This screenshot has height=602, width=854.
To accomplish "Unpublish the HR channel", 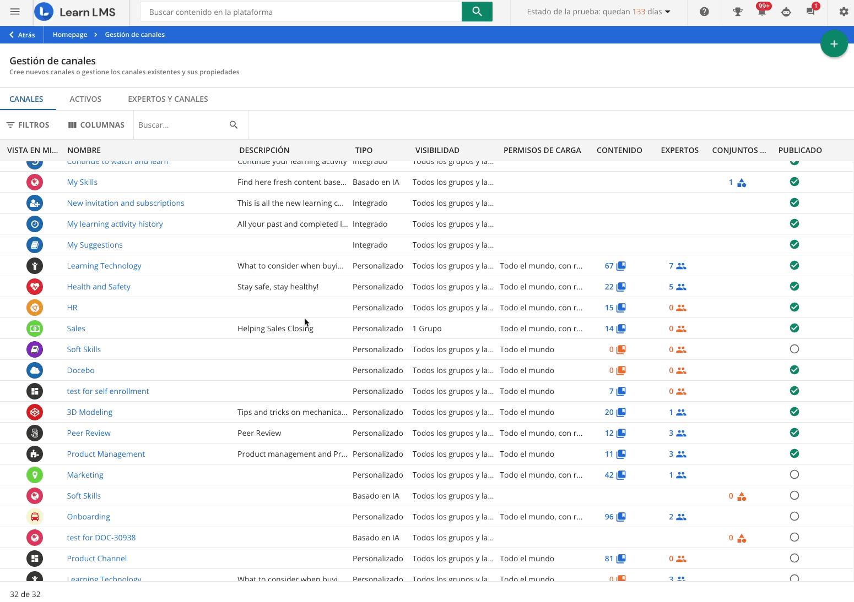I will coord(794,307).
